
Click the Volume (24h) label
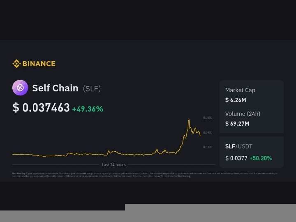(x=243, y=114)
